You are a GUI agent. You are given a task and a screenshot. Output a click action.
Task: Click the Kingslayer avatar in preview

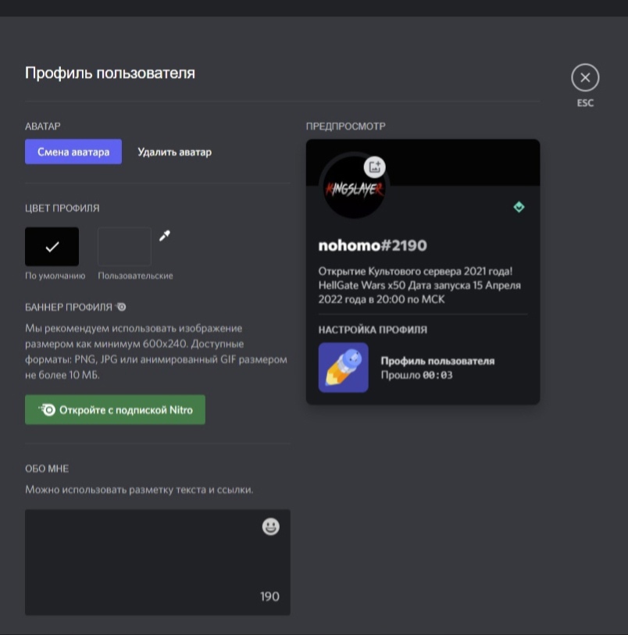[x=354, y=187]
